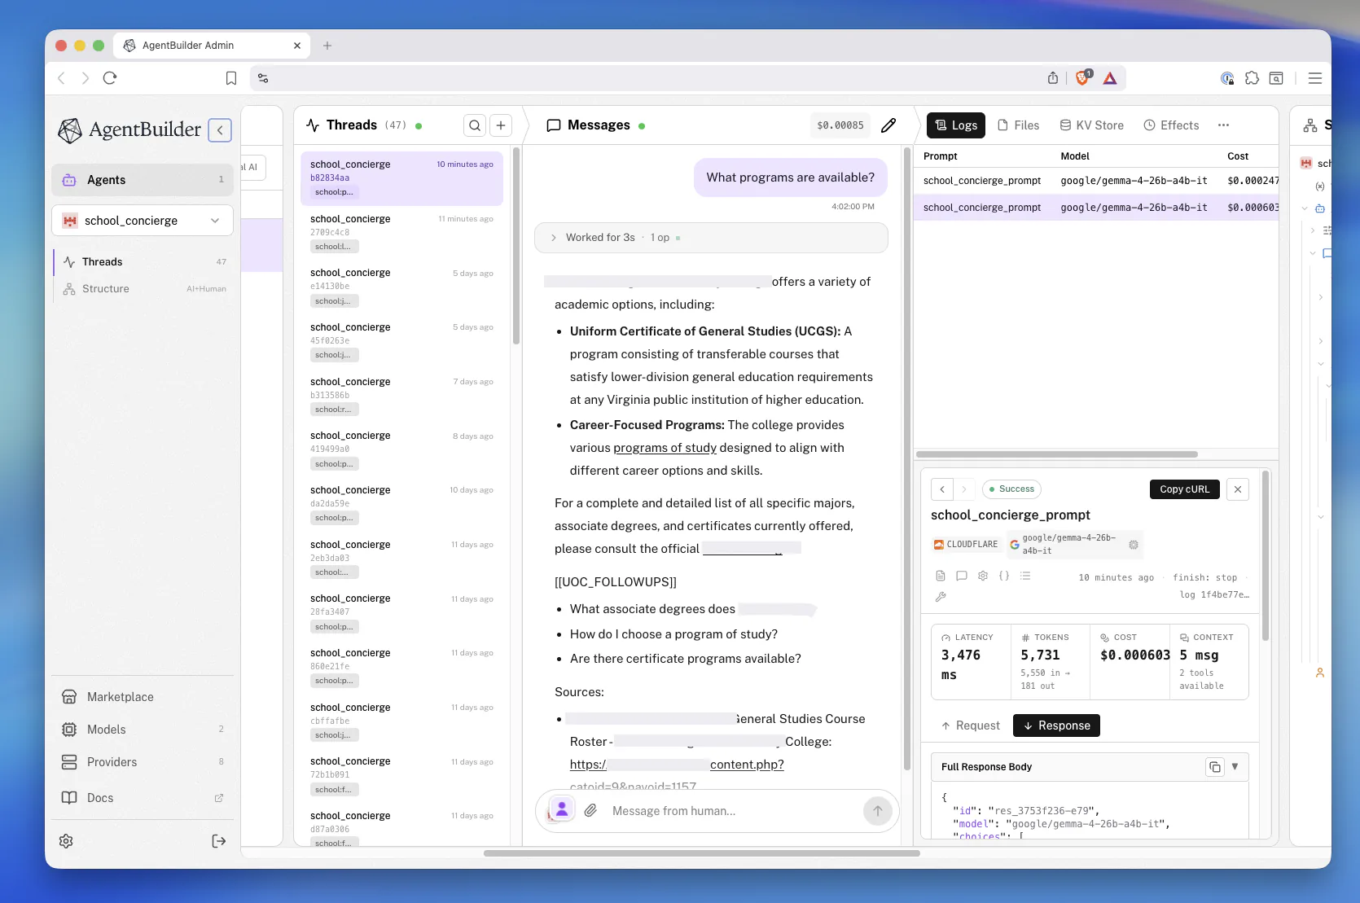This screenshot has width=1360, height=903.
Task: Click the threads list vertical scrollbar
Action: 516,247
